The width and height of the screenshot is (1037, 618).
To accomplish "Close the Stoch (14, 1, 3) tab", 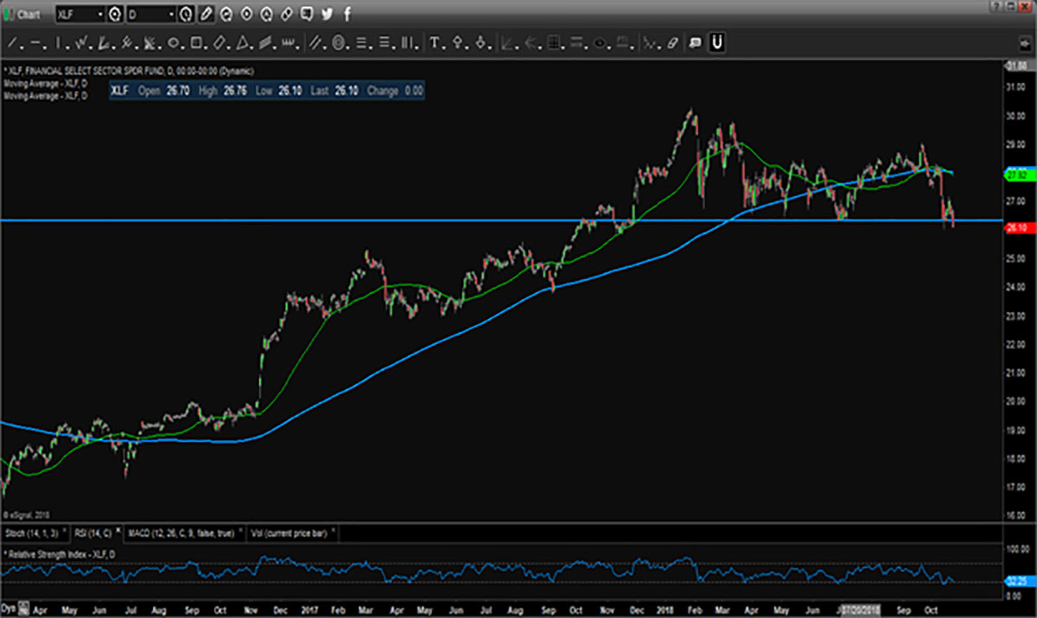I will point(67,532).
